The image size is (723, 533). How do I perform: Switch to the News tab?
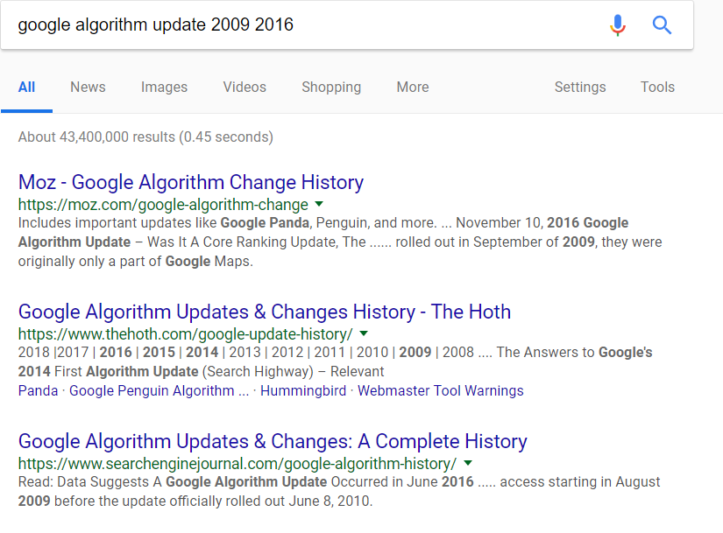point(88,87)
